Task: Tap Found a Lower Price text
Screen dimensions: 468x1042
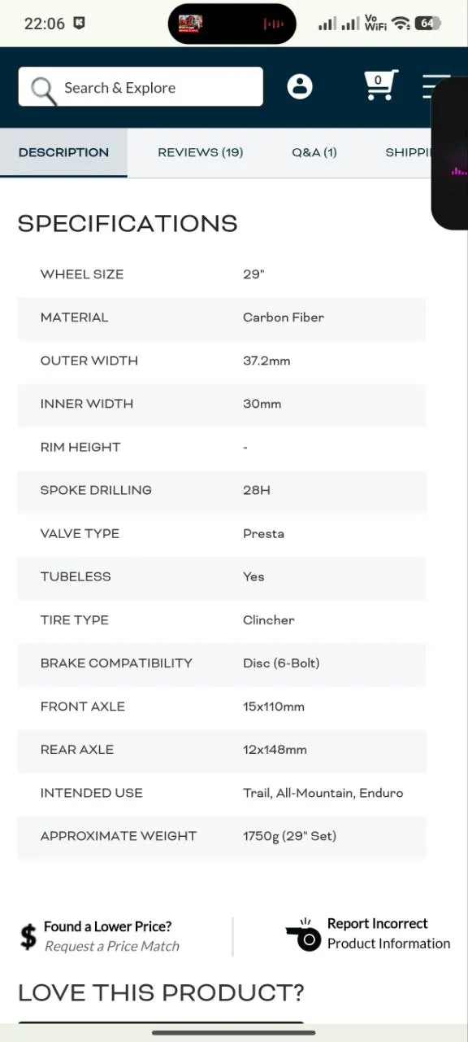Action: 107,926
